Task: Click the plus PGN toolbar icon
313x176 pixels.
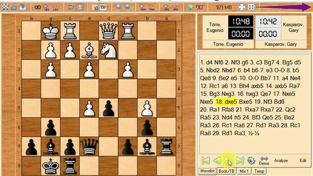Action: (142, 7)
